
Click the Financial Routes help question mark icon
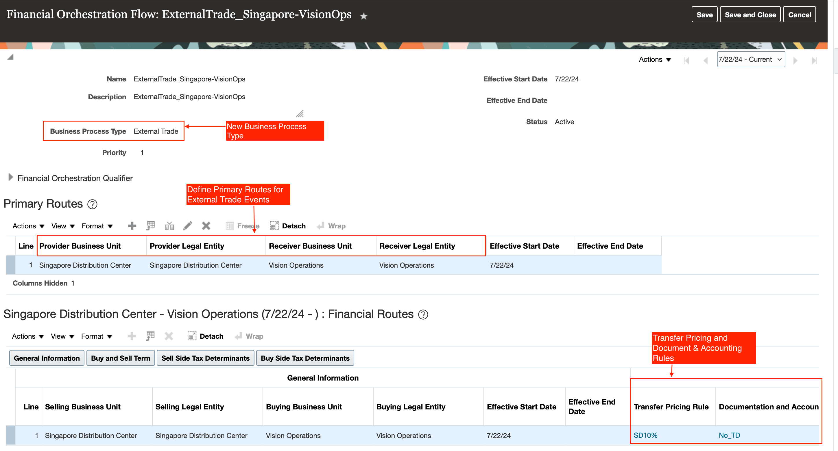point(423,314)
